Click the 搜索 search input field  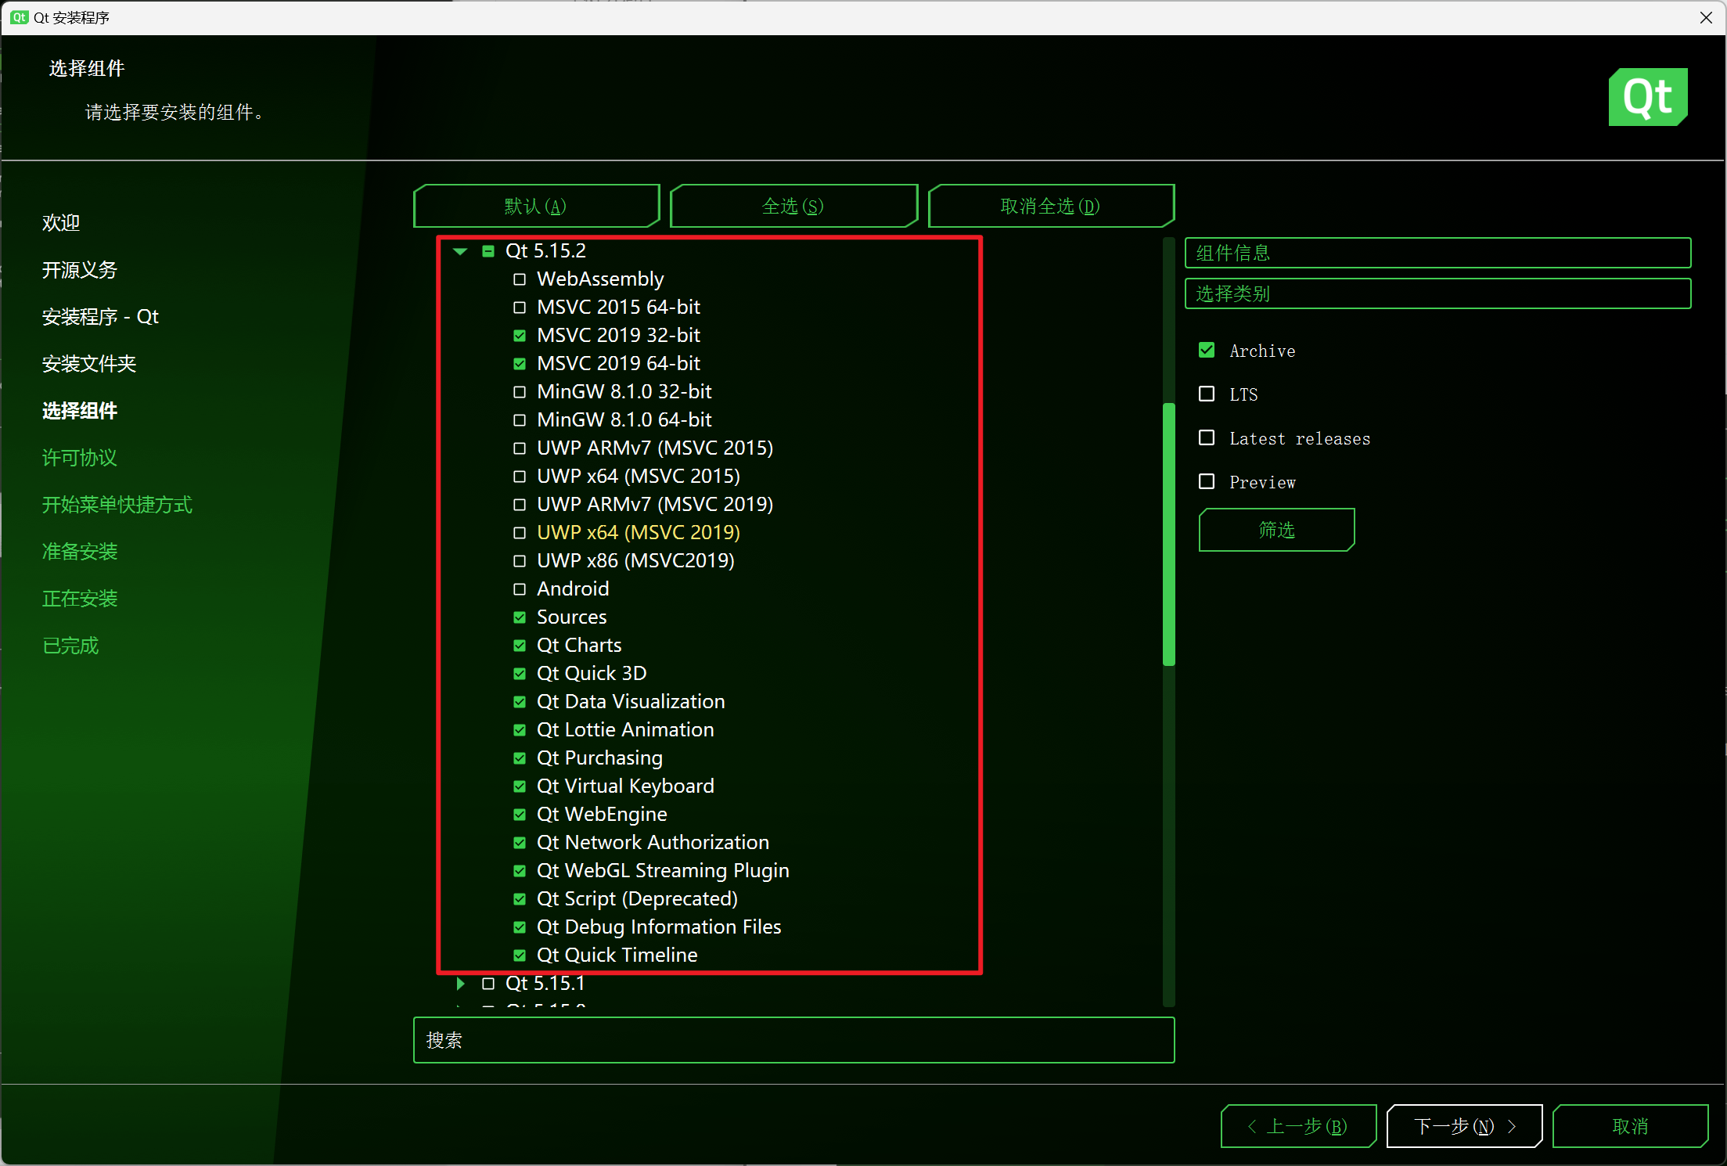pyautogui.click(x=793, y=1040)
